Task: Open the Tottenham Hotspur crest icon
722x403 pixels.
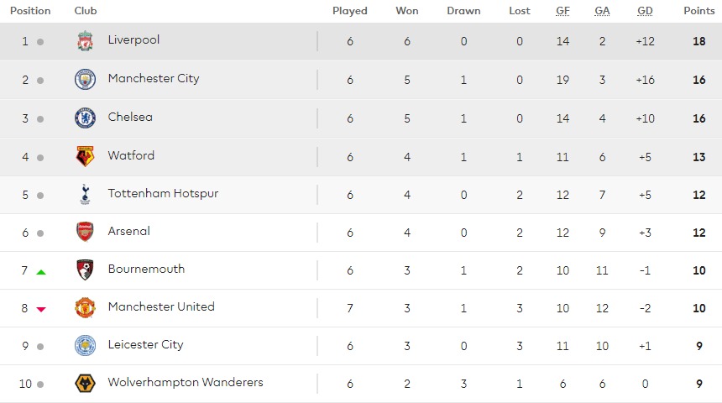Action: [85, 194]
